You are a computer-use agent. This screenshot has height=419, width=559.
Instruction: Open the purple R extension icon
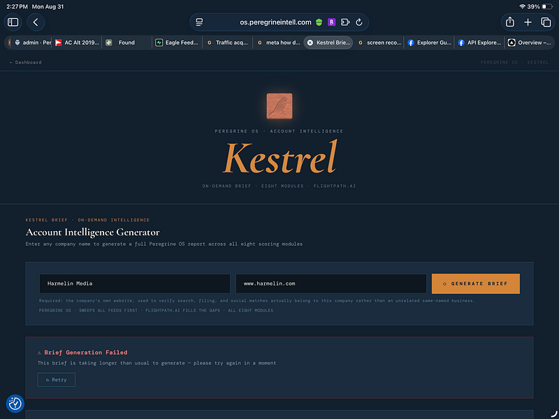pos(331,22)
